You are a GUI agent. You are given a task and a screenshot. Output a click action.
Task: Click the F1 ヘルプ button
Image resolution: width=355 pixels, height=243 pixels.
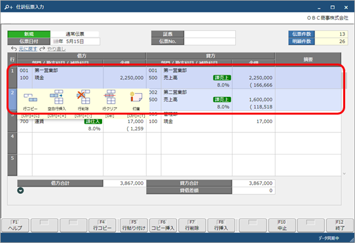pos(15,225)
